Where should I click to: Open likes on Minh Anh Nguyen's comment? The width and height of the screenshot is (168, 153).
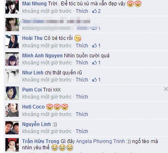click(x=96, y=63)
